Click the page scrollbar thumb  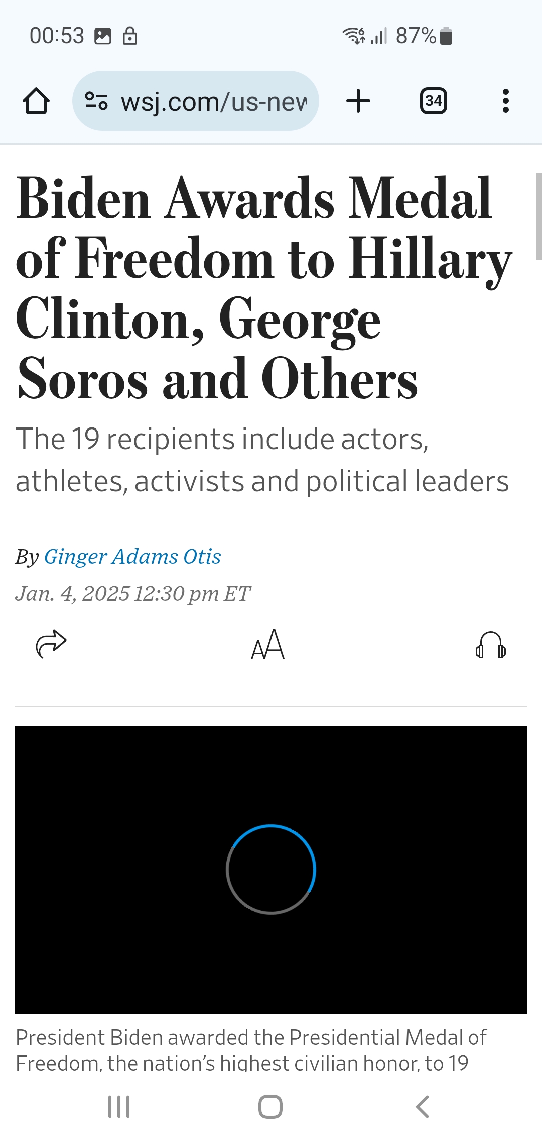pyautogui.click(x=539, y=216)
